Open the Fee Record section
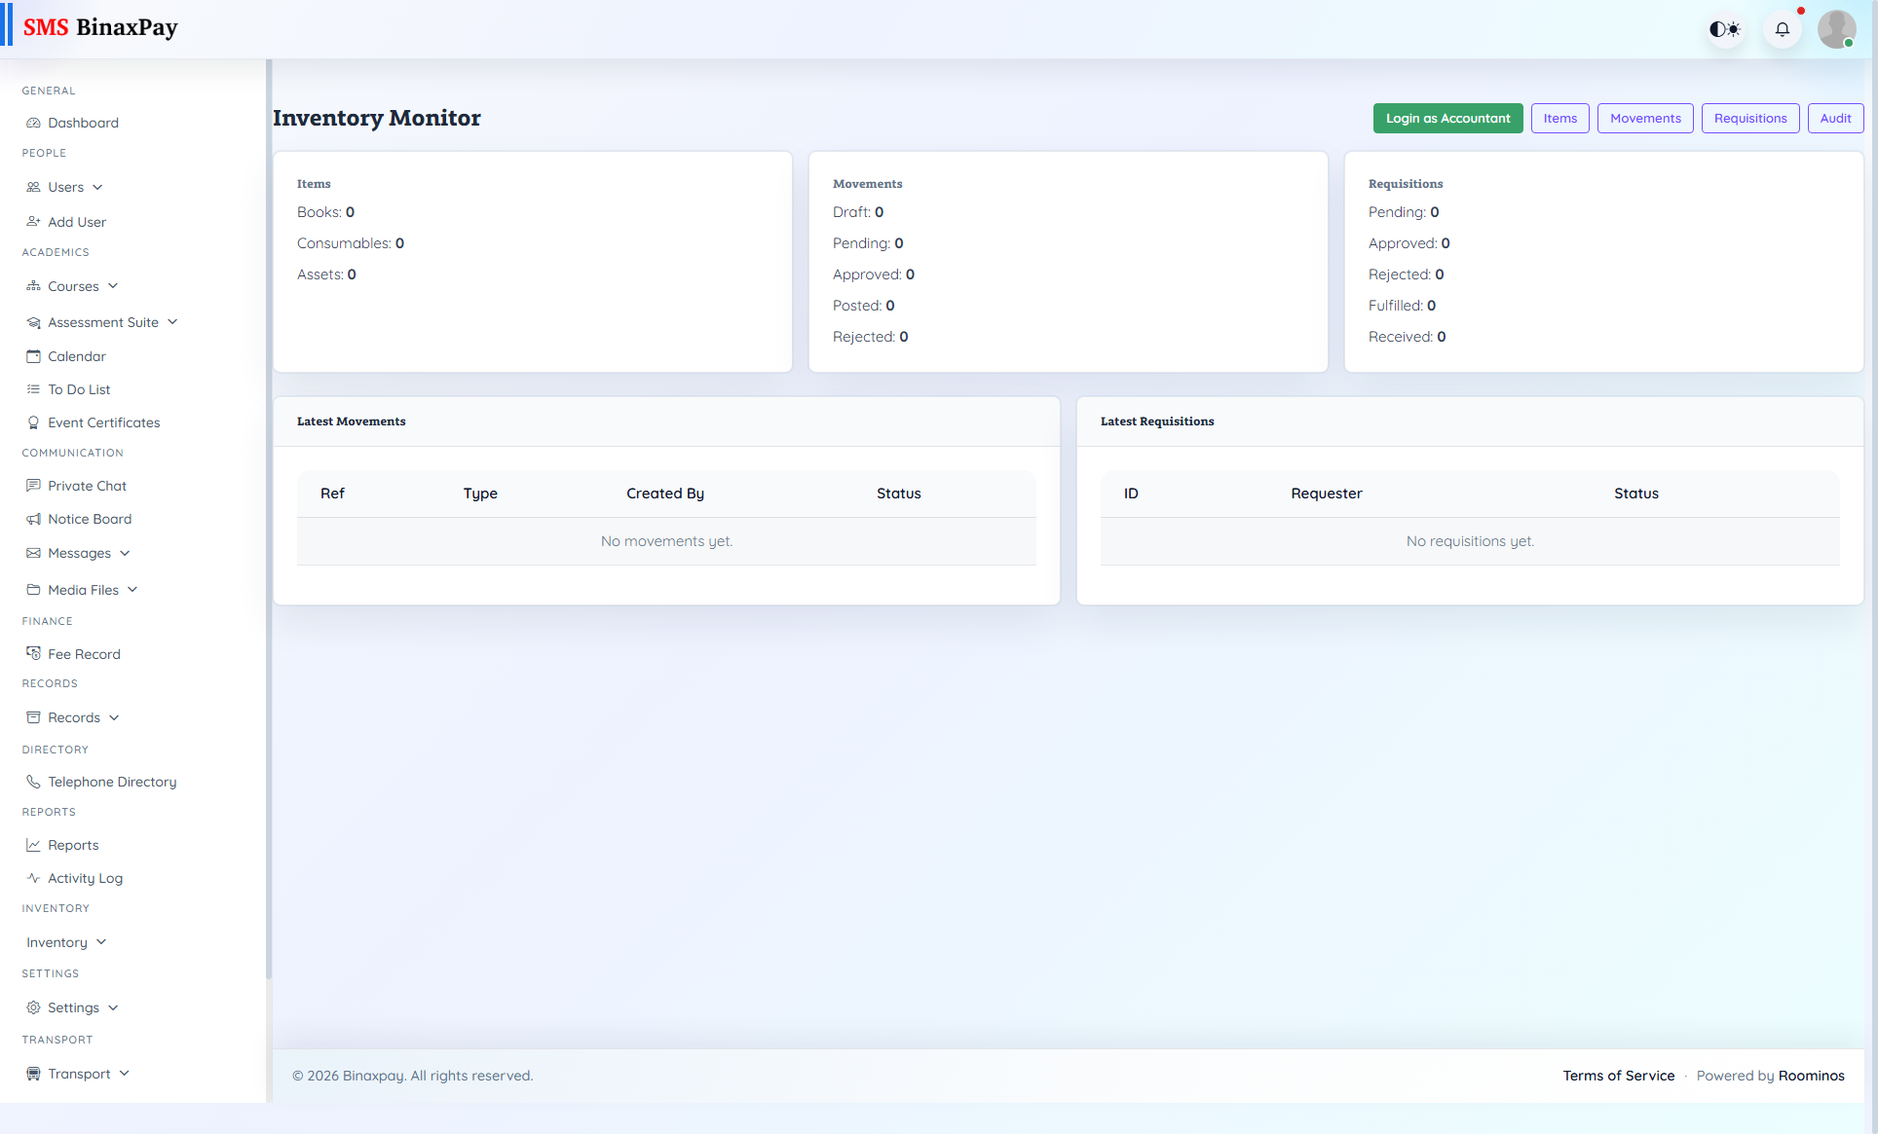 [84, 653]
